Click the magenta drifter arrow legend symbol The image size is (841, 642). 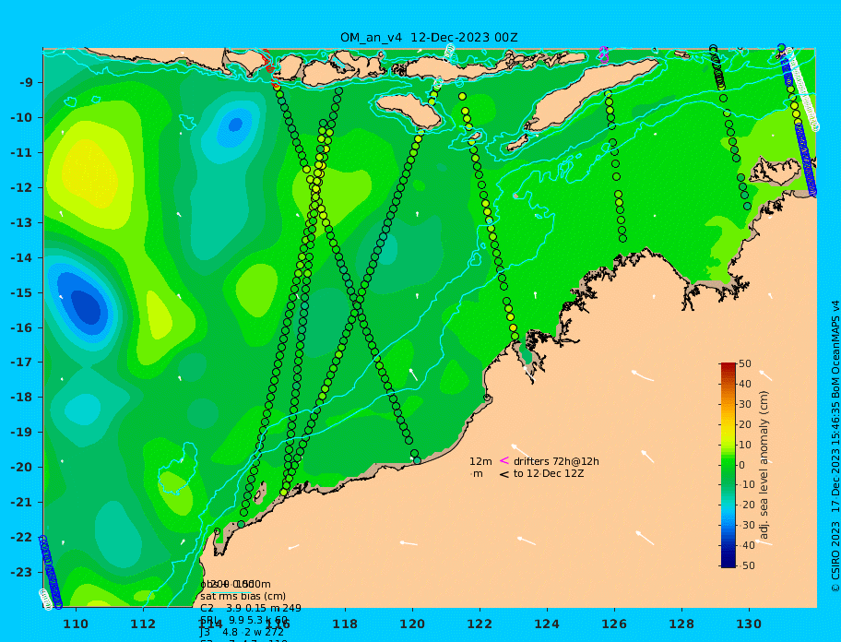tap(503, 460)
